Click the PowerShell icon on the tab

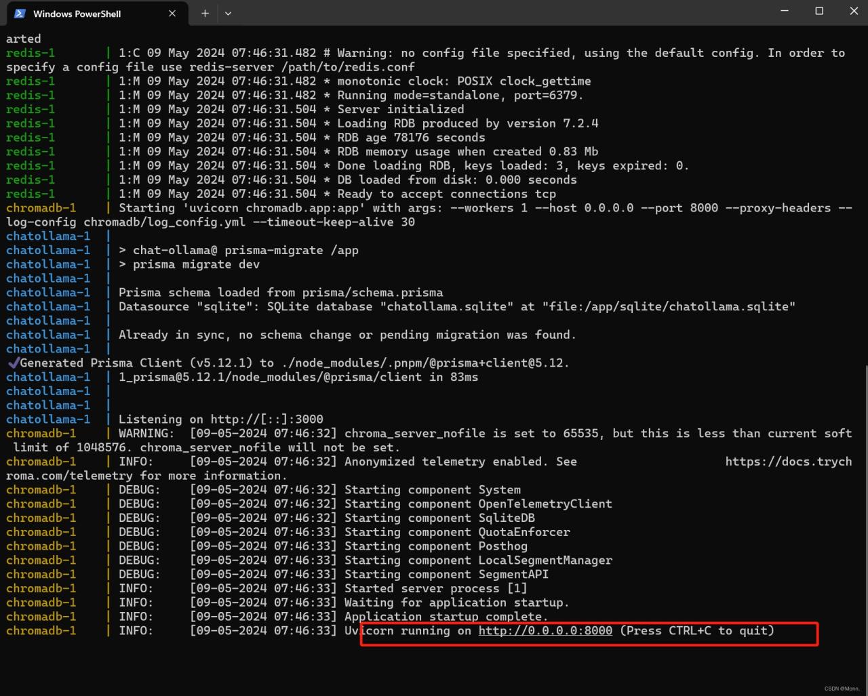21,13
